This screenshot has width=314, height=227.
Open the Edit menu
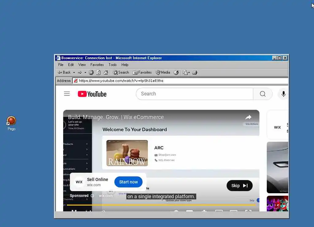(71, 65)
